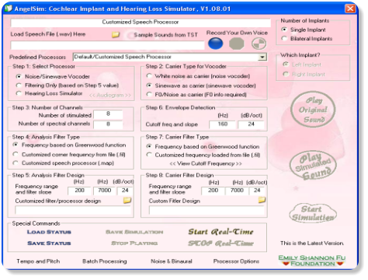Open View Cutoff Frequency link
Screen dimensions: 368x280
206,163
